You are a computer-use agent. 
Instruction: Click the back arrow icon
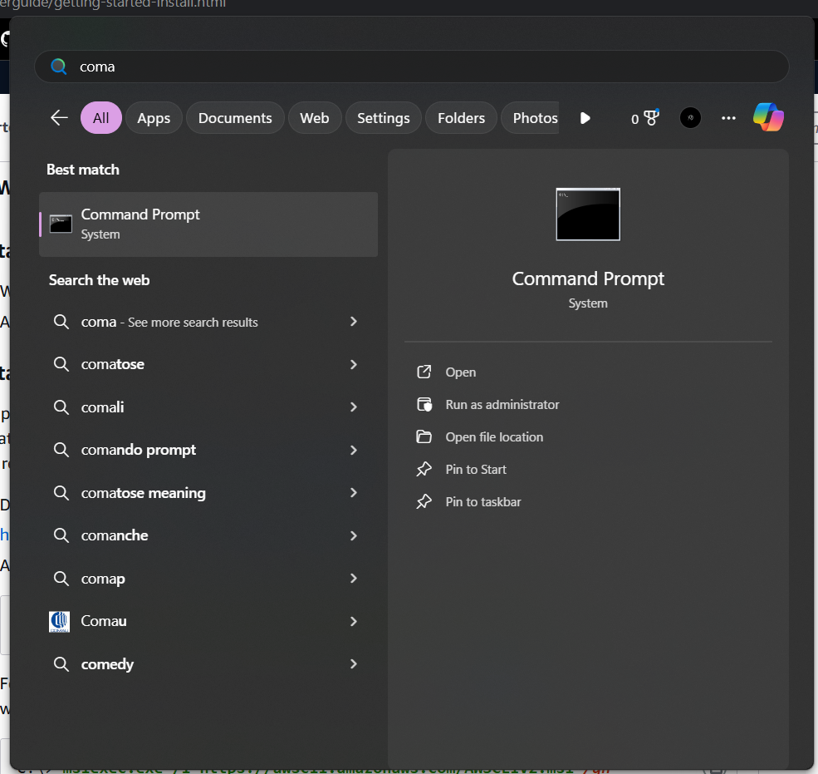coord(59,117)
